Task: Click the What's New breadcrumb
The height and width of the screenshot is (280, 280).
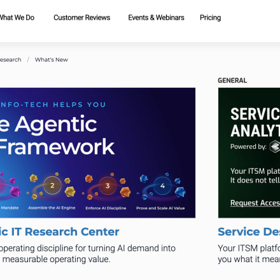Action: click(52, 60)
